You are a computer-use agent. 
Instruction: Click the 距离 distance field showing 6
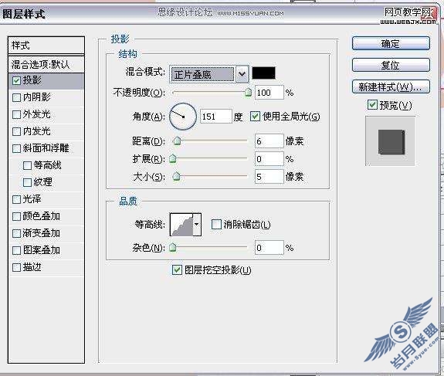point(269,141)
